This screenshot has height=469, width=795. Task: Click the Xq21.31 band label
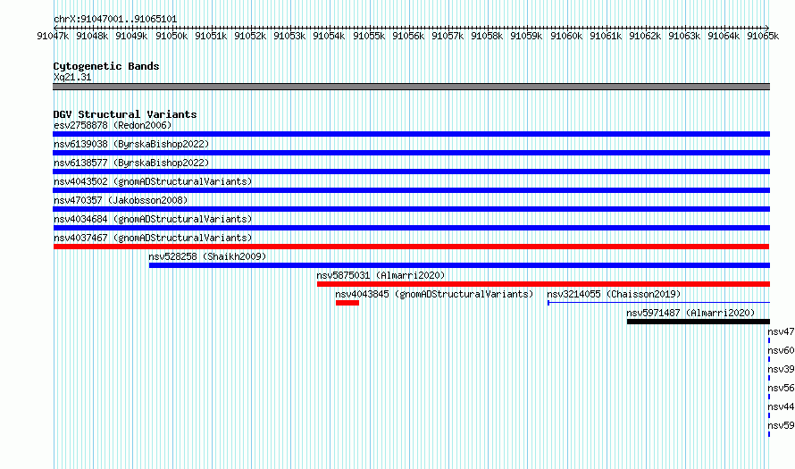72,77
